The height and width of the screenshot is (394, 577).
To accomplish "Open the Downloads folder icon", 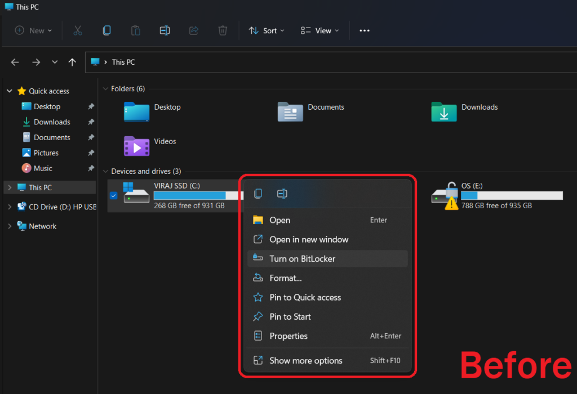I will (444, 111).
